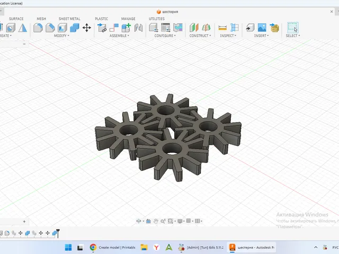Activate the window Select tool icon
This screenshot has height=254, width=339.
coord(293,28)
